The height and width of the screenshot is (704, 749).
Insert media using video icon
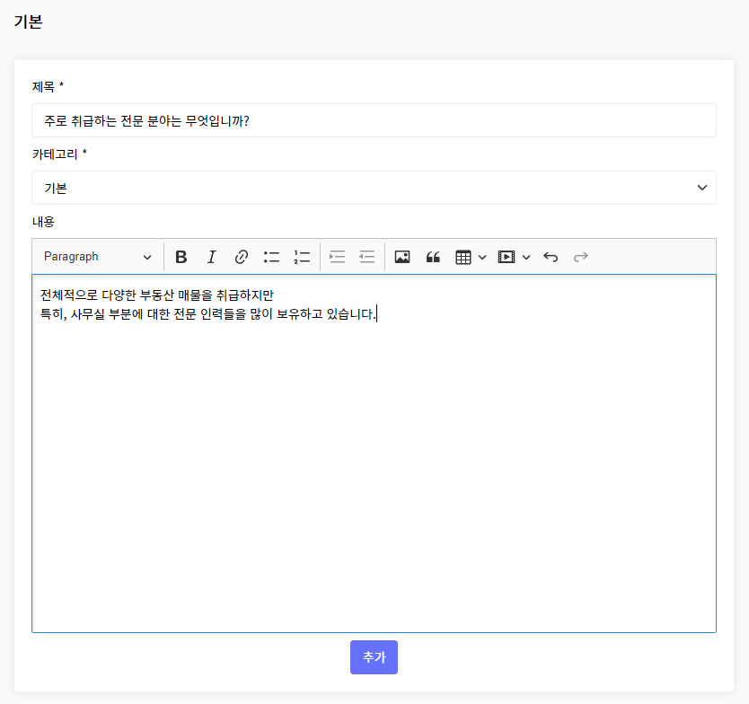tap(507, 257)
